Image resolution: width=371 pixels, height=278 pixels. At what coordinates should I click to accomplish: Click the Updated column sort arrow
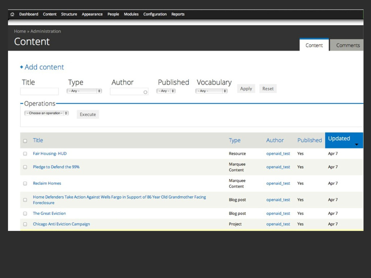point(356,145)
